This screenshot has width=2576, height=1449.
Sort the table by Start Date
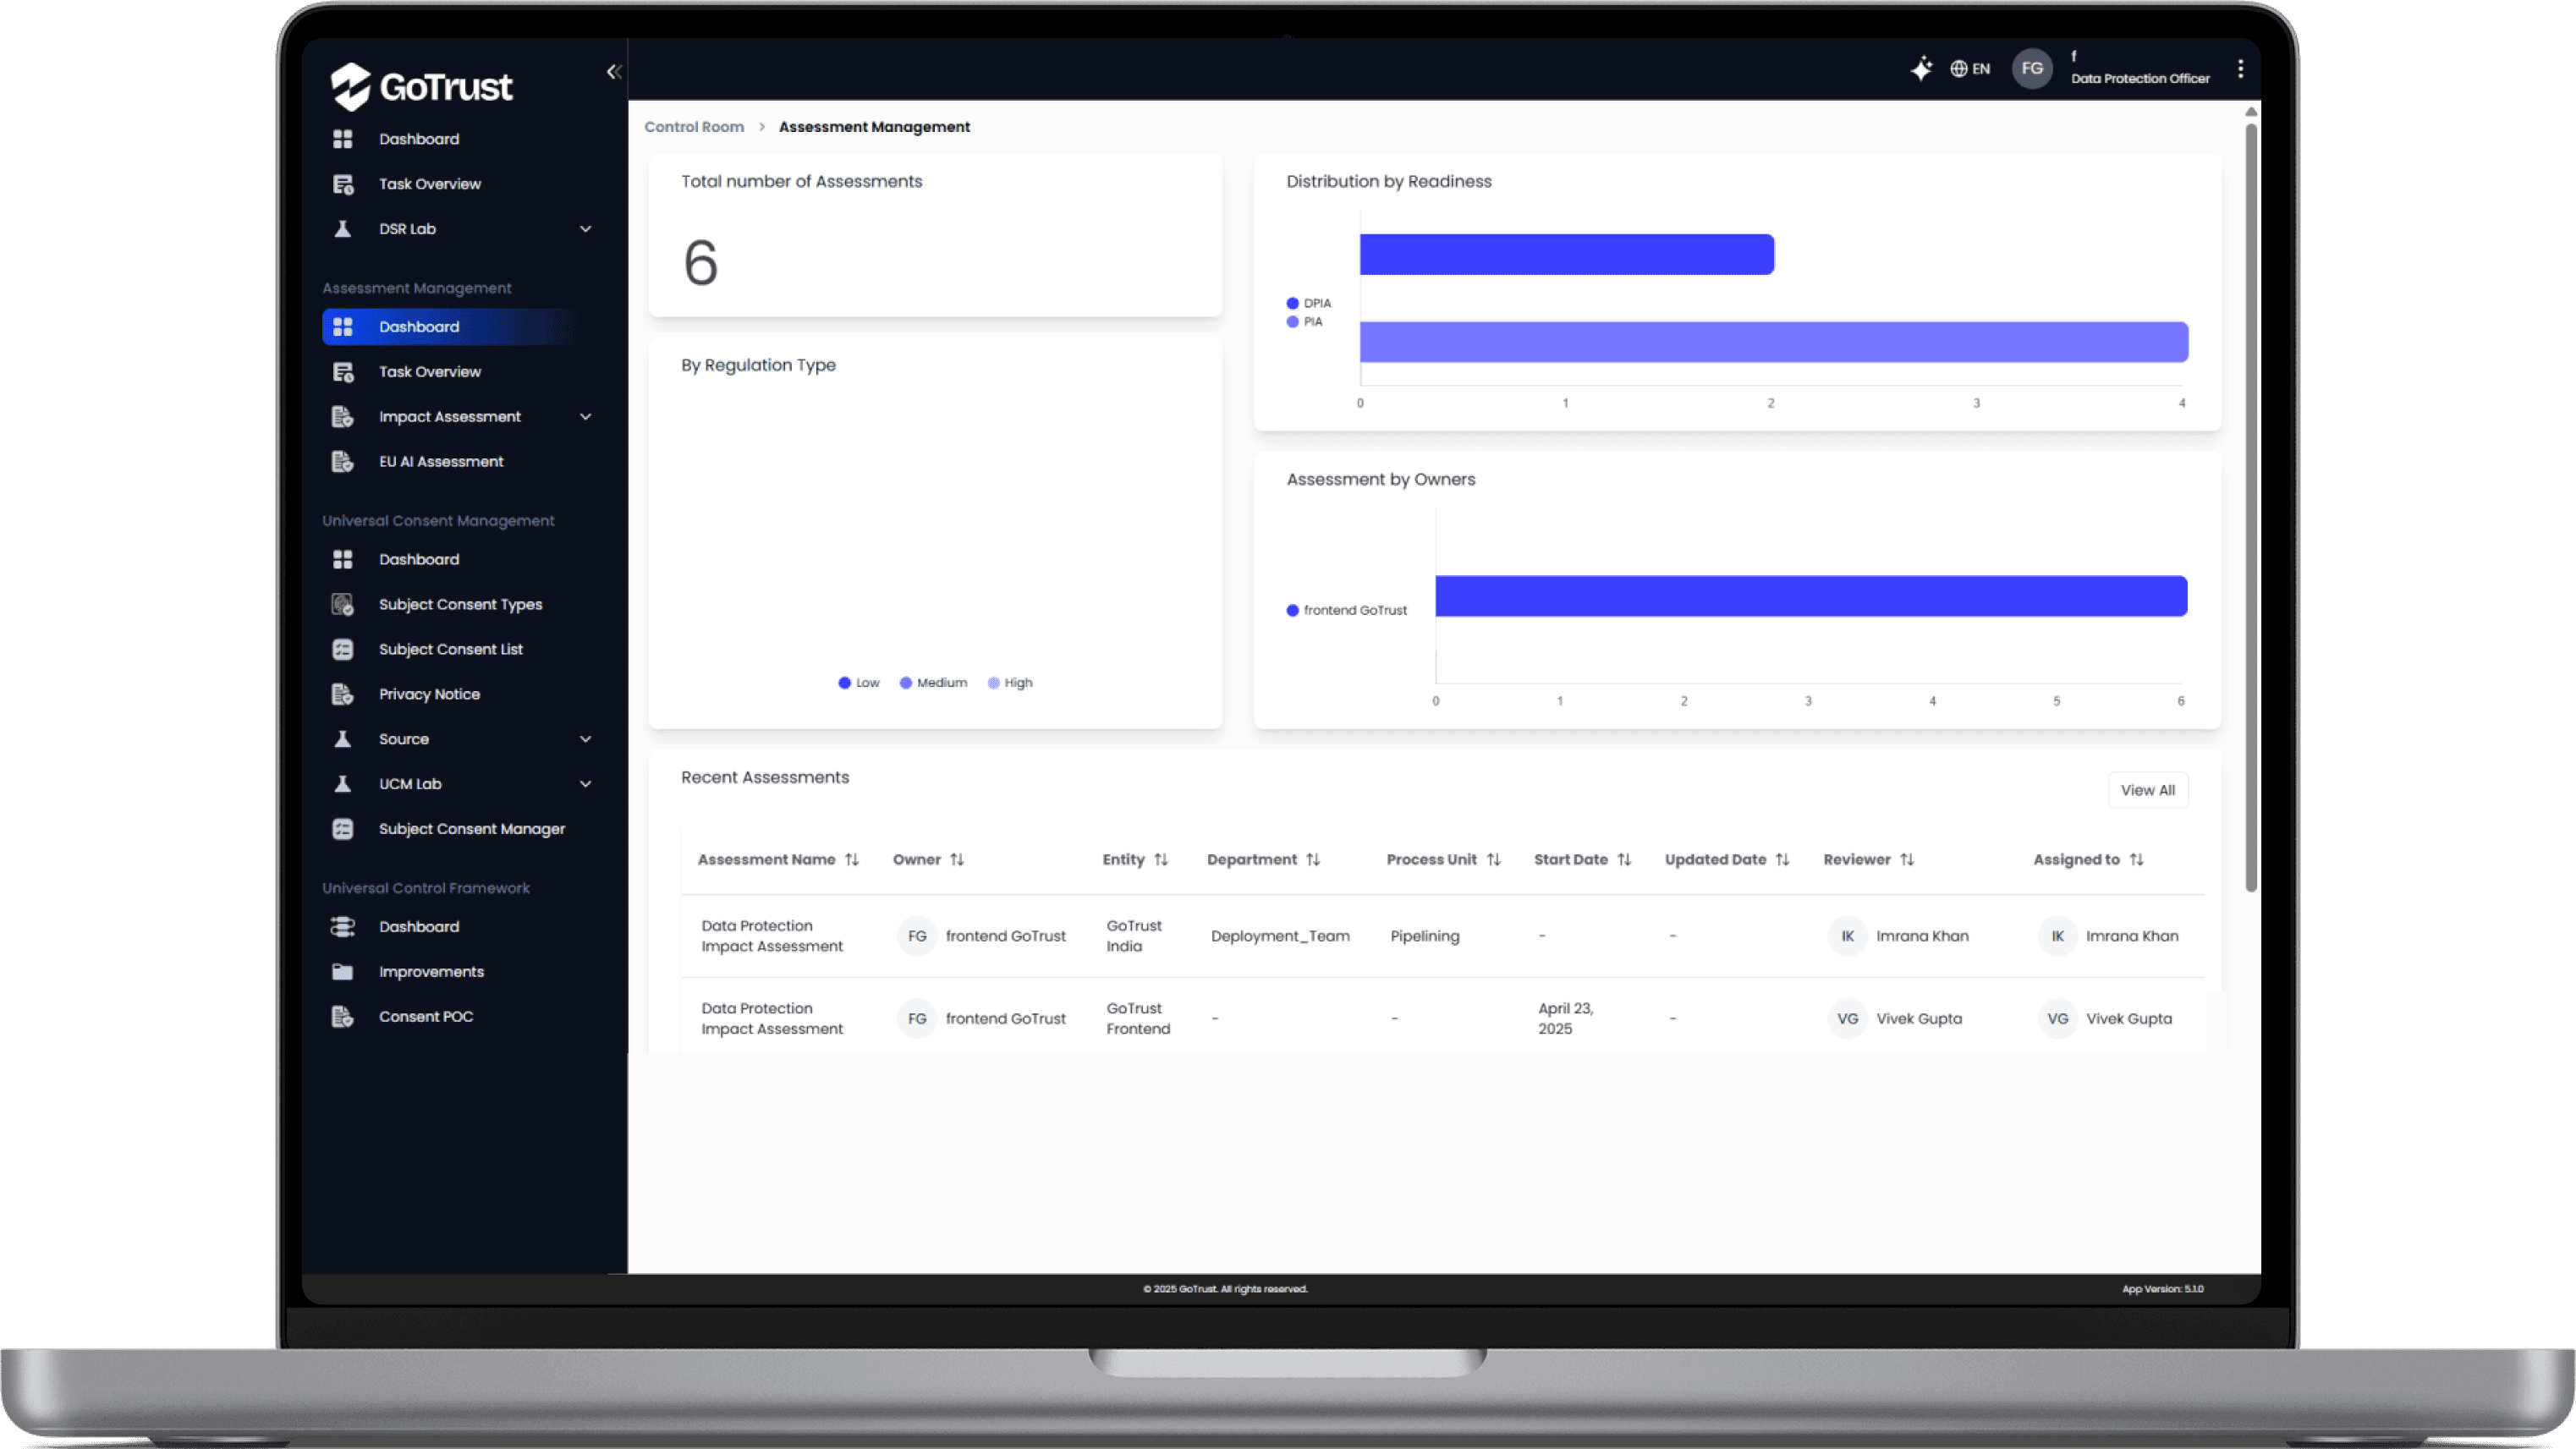pyautogui.click(x=1624, y=860)
